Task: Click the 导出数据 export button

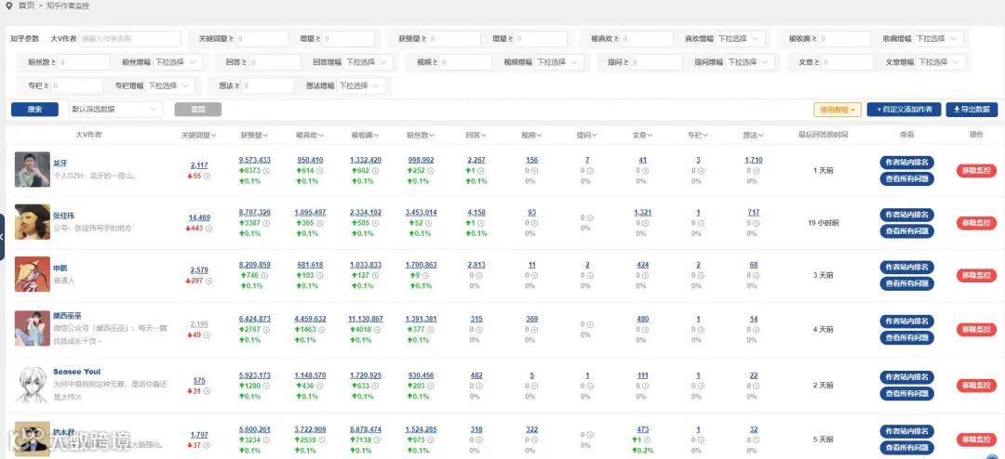Action: [x=972, y=110]
